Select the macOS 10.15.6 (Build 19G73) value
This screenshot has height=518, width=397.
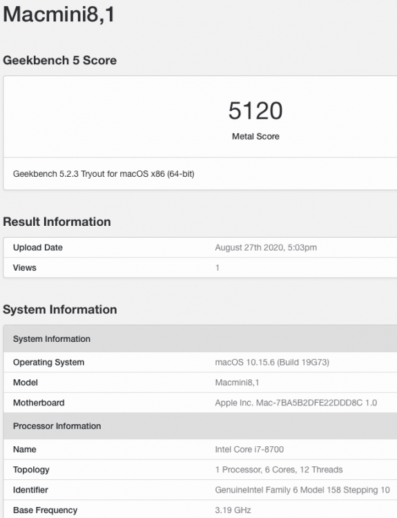point(272,363)
